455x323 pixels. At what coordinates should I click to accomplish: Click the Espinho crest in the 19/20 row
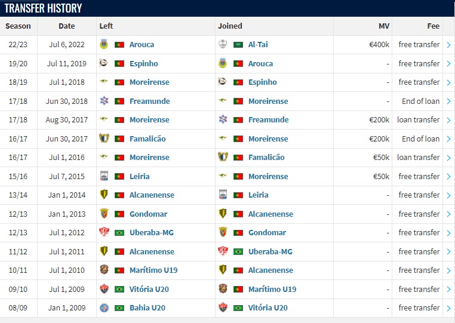click(x=104, y=63)
